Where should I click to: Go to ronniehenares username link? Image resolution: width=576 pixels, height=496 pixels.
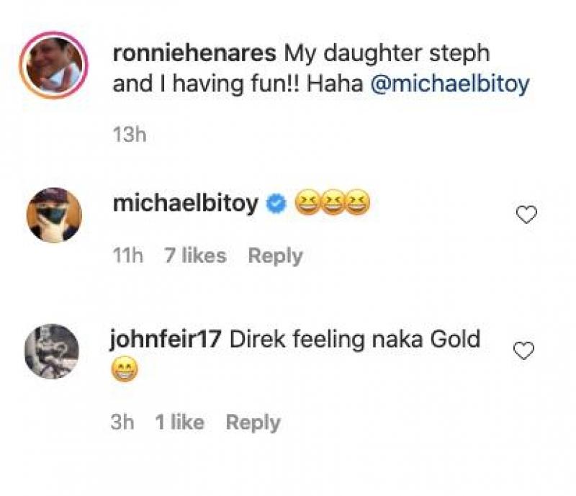pos(194,53)
